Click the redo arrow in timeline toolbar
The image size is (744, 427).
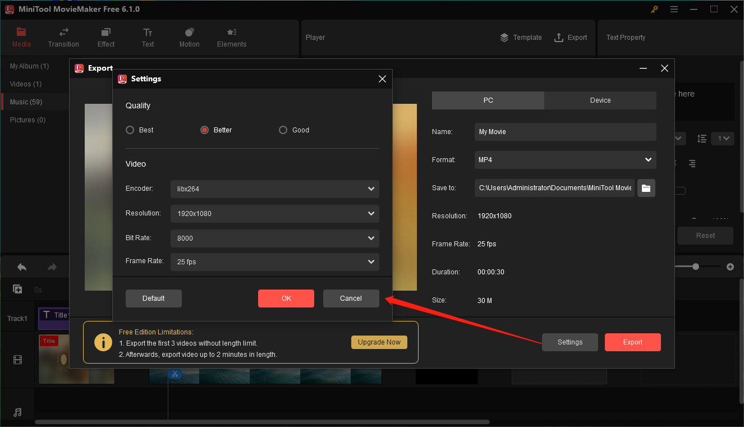52,267
